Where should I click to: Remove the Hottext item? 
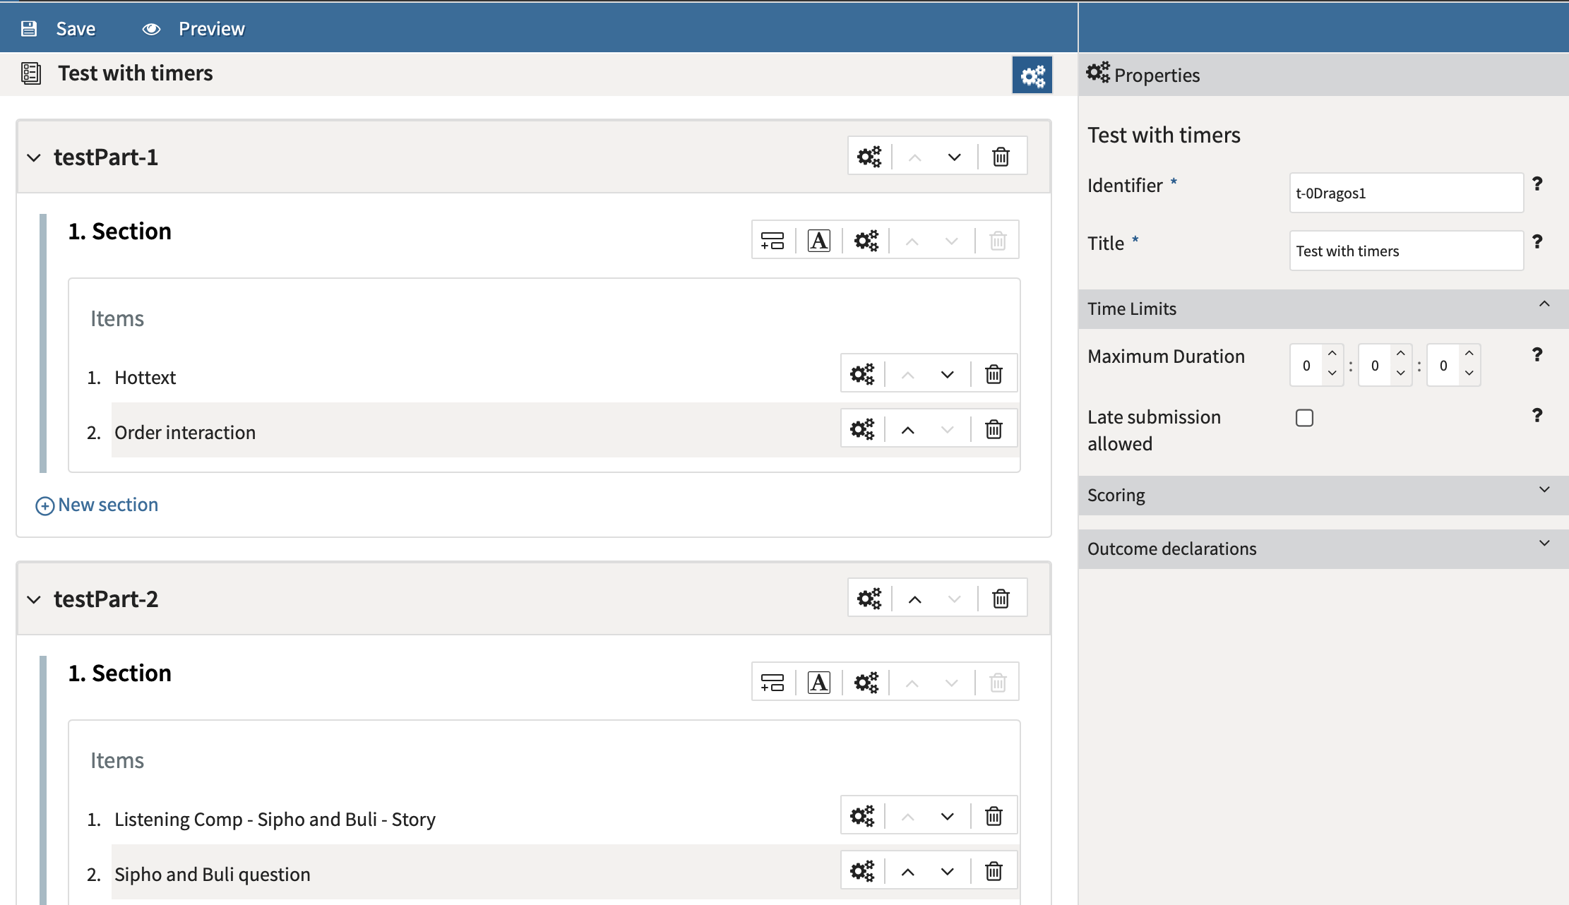994,374
